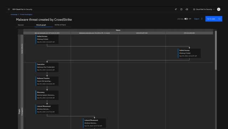Open the hamburger navigation menu
The width and height of the screenshot is (228, 129).
click(x=9, y=9)
